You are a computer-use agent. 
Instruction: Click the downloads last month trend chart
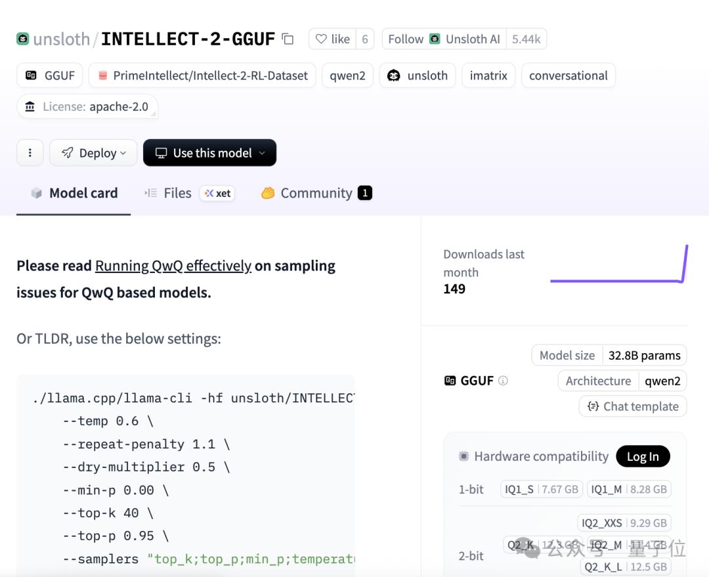618,266
